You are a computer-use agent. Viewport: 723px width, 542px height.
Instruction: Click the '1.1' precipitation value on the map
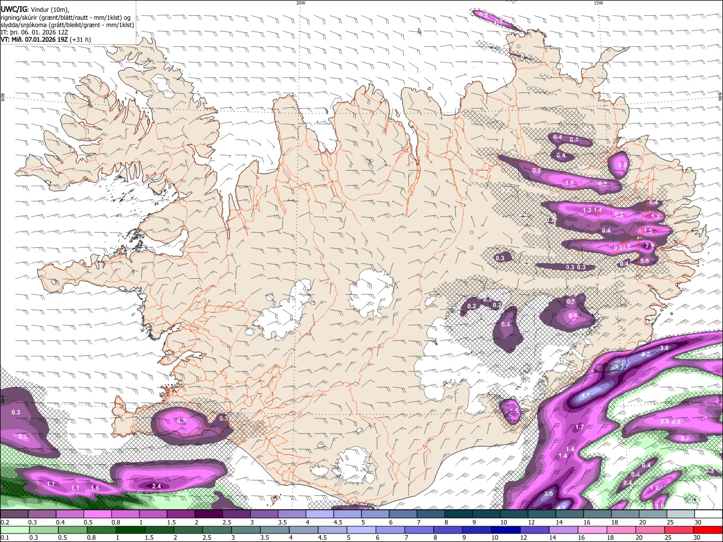[x=76, y=488]
